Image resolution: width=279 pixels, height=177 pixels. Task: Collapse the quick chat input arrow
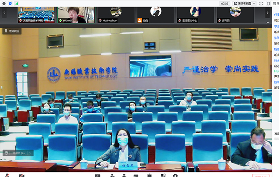pyautogui.click(x=30, y=153)
